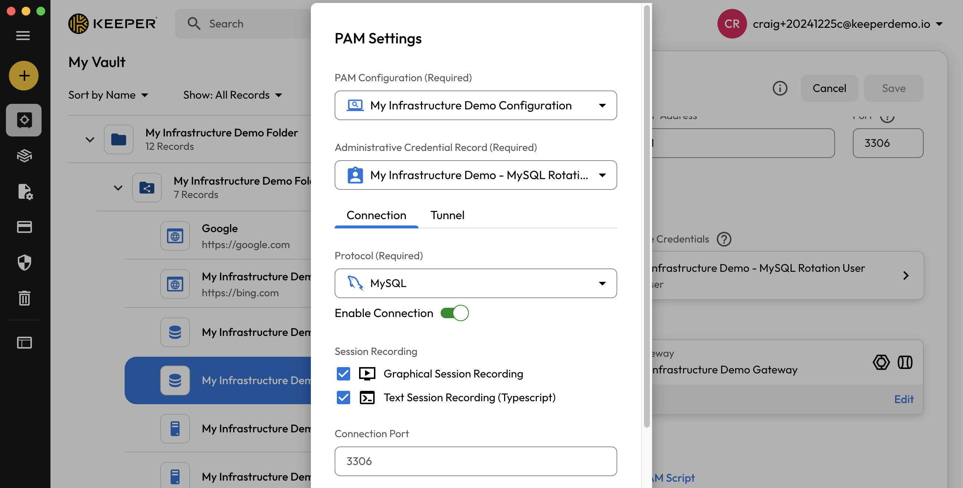Screen dimensions: 963x488
Task: Switch to the Tunnel tab
Action: click(x=447, y=215)
